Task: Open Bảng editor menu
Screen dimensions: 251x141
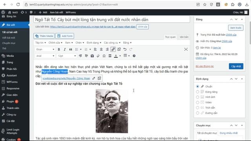Action: click(127, 43)
